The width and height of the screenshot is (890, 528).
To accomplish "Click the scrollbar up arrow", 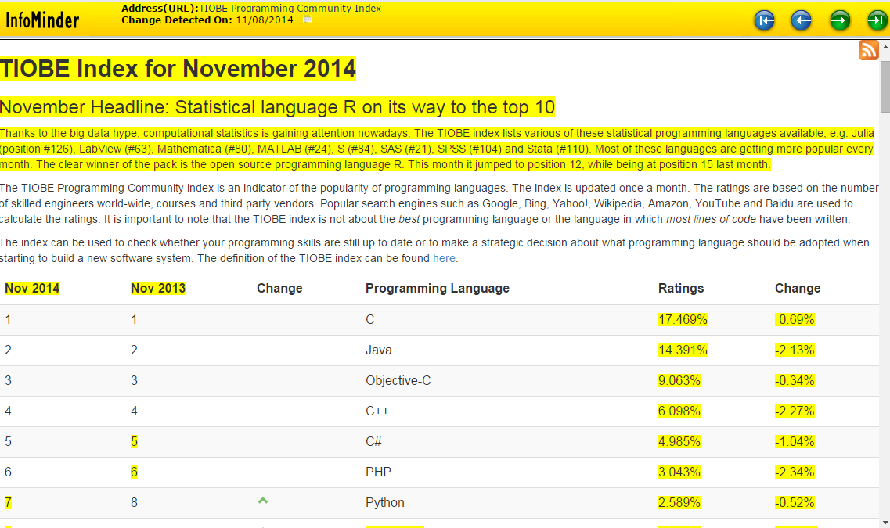I will tap(885, 48).
